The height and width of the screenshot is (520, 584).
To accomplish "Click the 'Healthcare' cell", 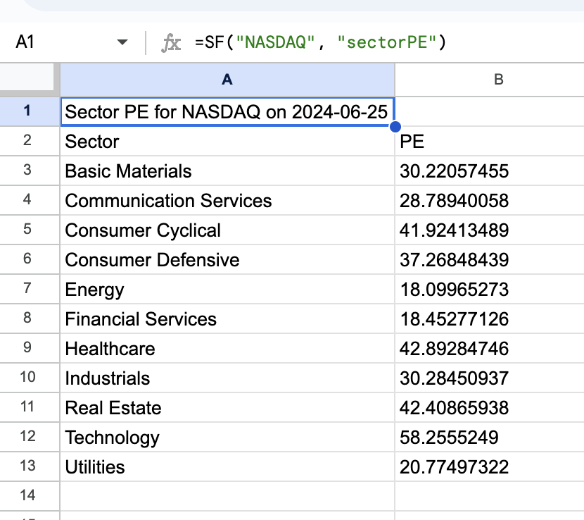I will point(227,348).
